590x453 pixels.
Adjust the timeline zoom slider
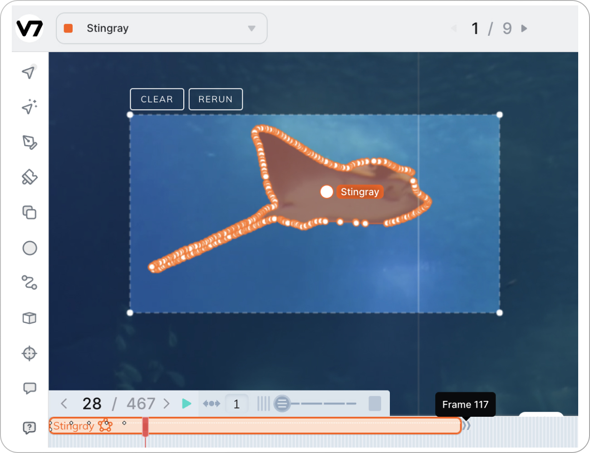(282, 403)
